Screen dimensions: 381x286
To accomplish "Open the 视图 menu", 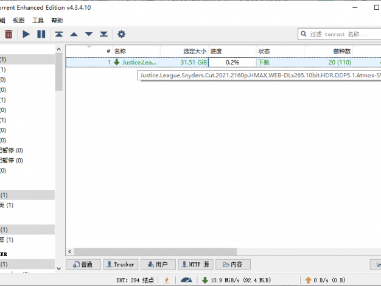I will click(x=19, y=21).
